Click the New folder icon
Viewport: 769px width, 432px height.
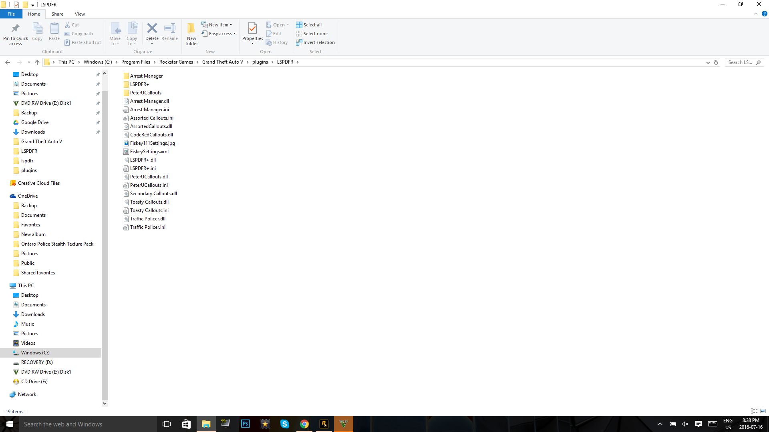(191, 28)
